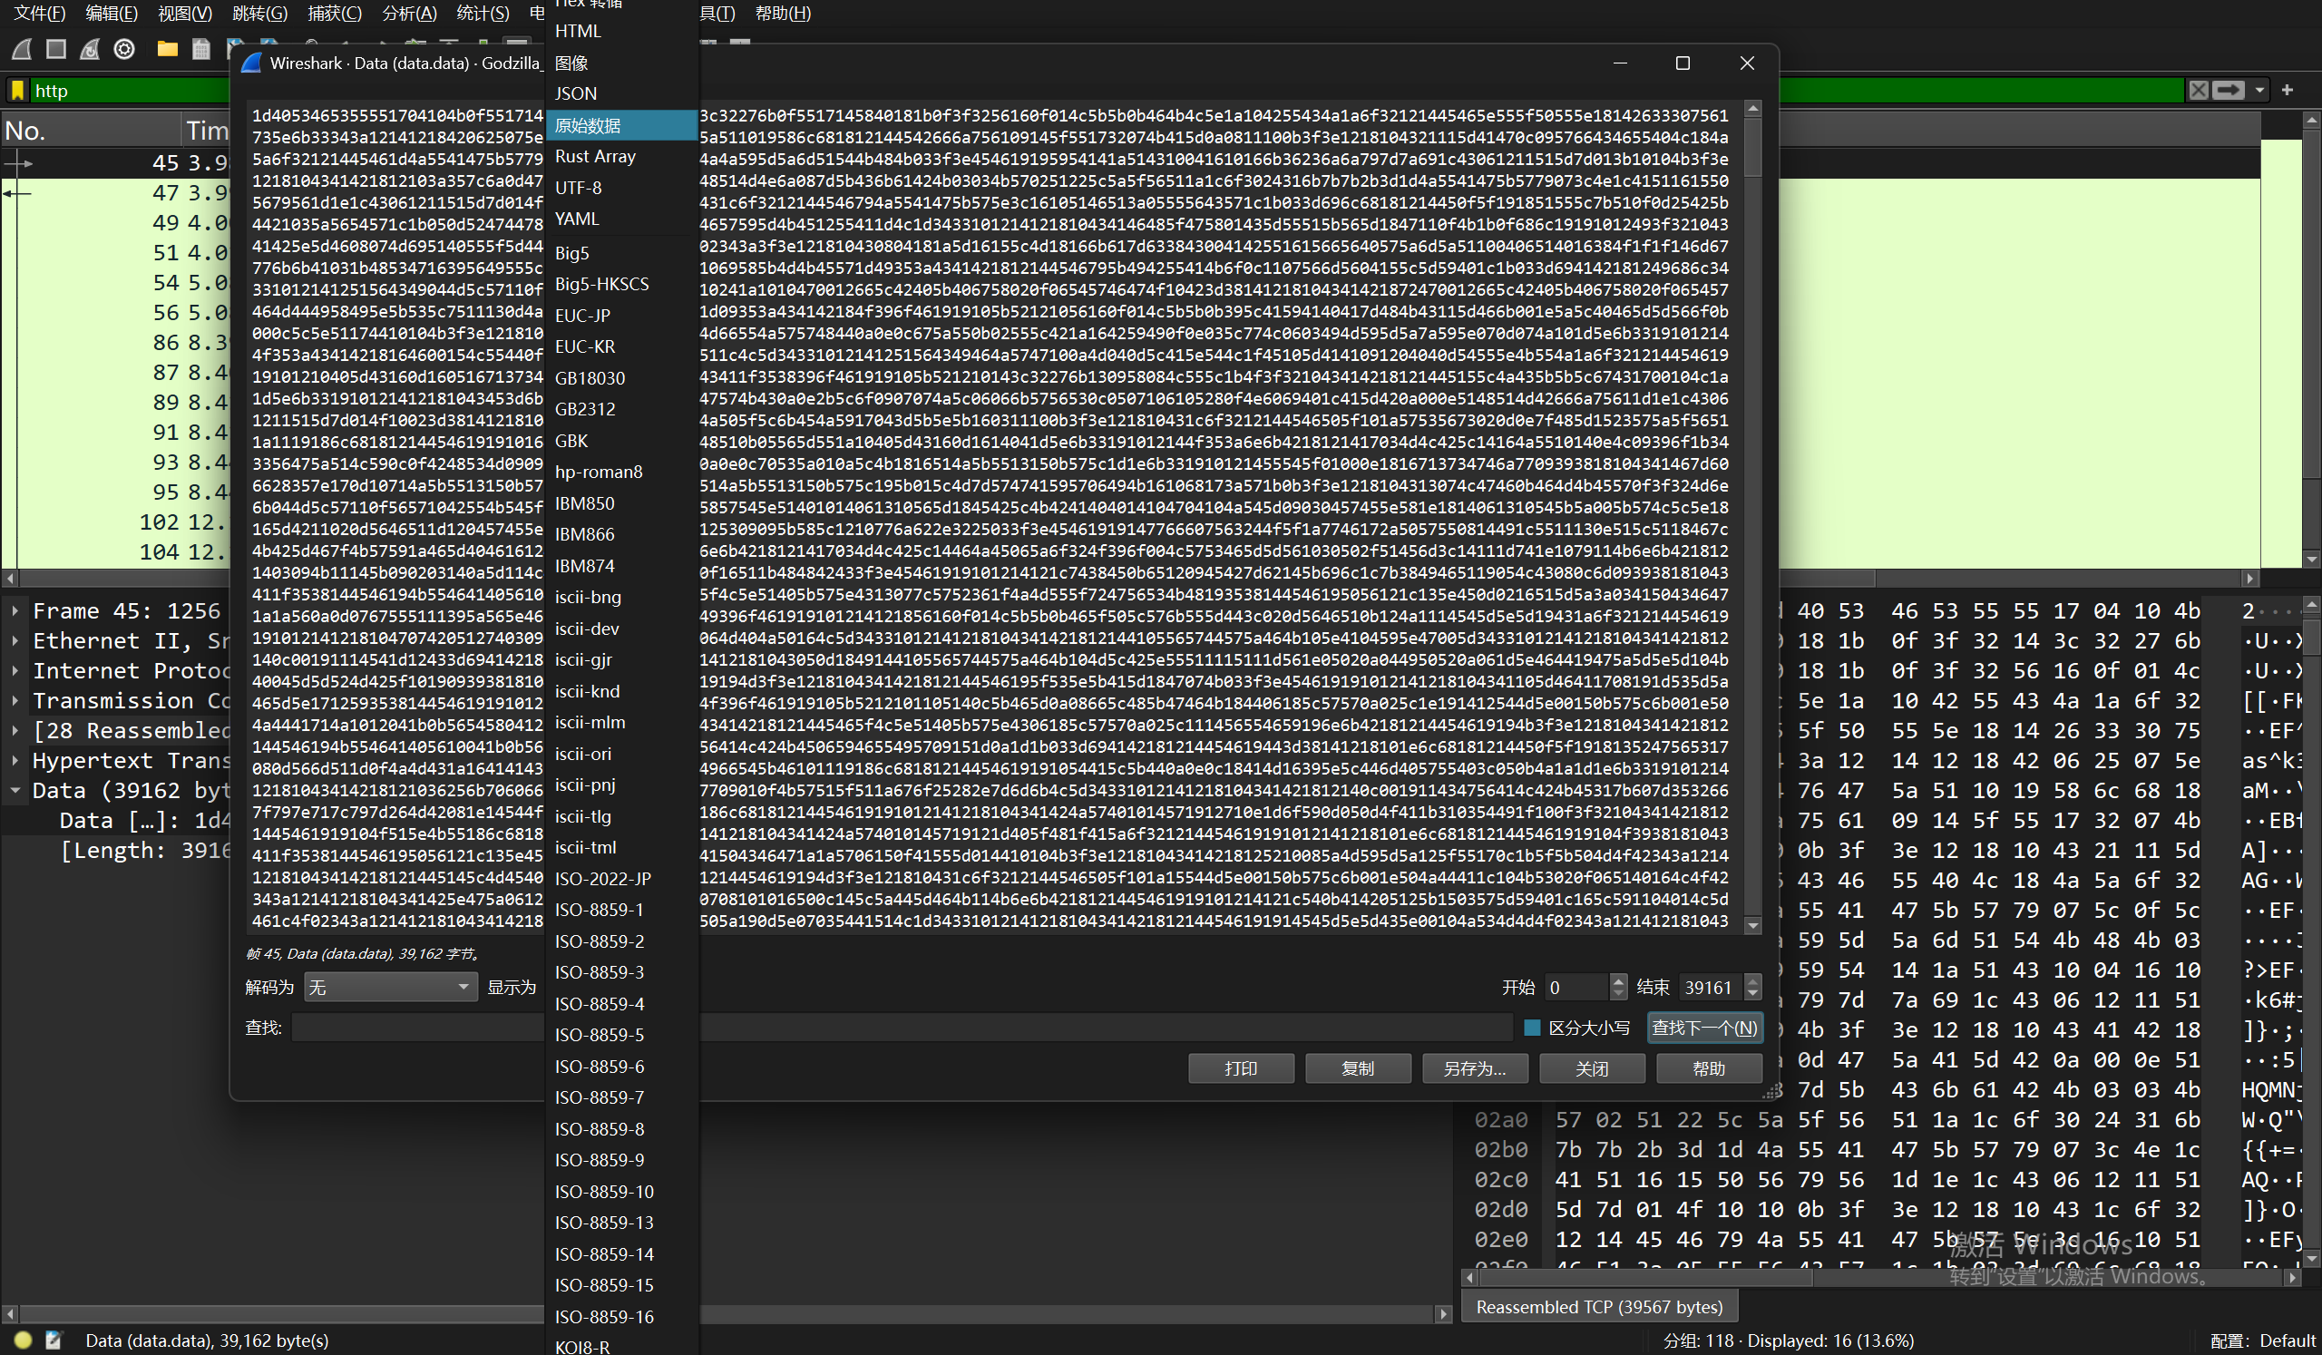Viewport: 2322px width, 1355px height.
Task: Expand the Hypertext Transfer tree item
Action: 15,761
